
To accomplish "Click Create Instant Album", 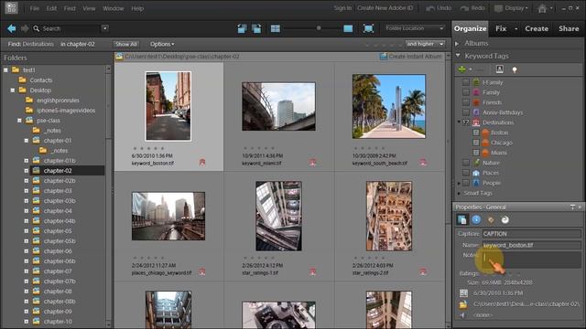I will tap(411, 57).
